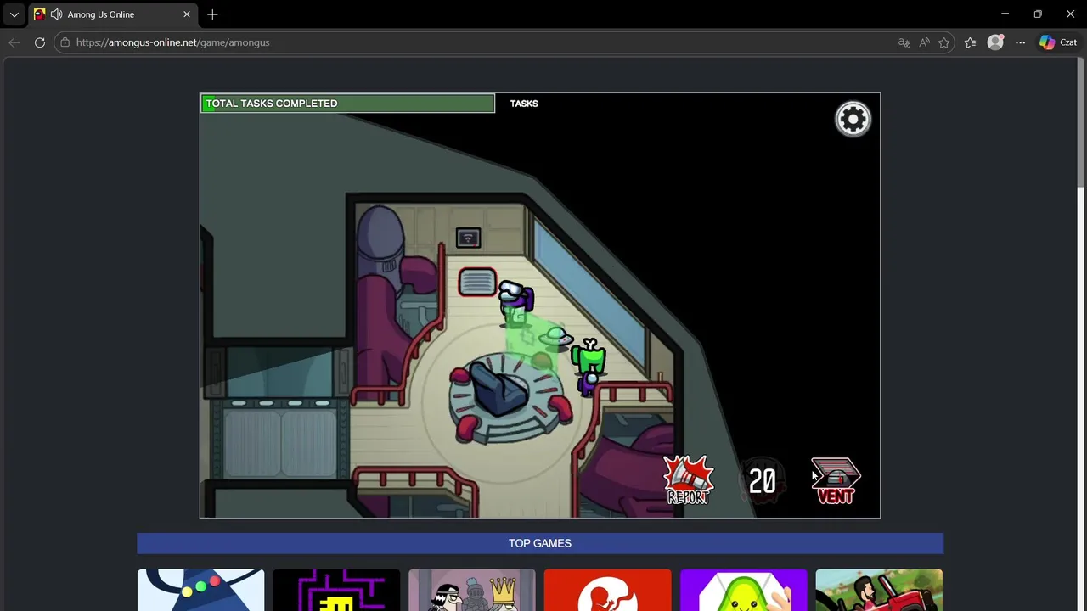Go back with the browser back arrow
Image resolution: width=1087 pixels, height=611 pixels.
pyautogui.click(x=14, y=42)
